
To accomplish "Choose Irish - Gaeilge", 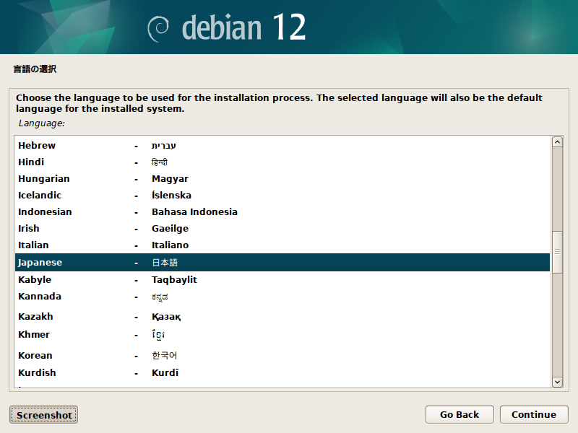I will click(x=282, y=228).
